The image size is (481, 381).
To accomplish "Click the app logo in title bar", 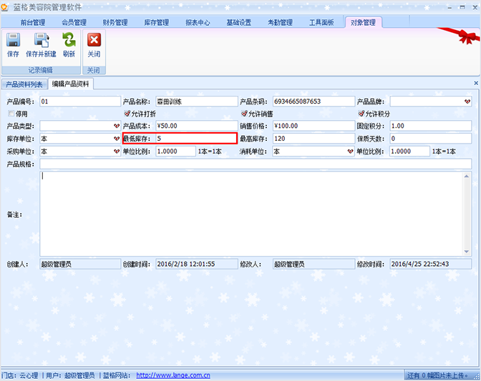I will coord(6,6).
